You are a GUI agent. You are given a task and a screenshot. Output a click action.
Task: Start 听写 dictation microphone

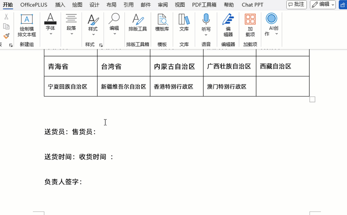[206, 19]
